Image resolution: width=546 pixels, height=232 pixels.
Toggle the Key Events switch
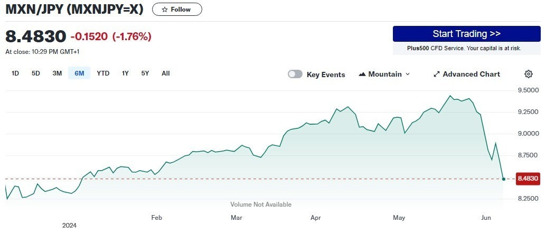click(295, 75)
